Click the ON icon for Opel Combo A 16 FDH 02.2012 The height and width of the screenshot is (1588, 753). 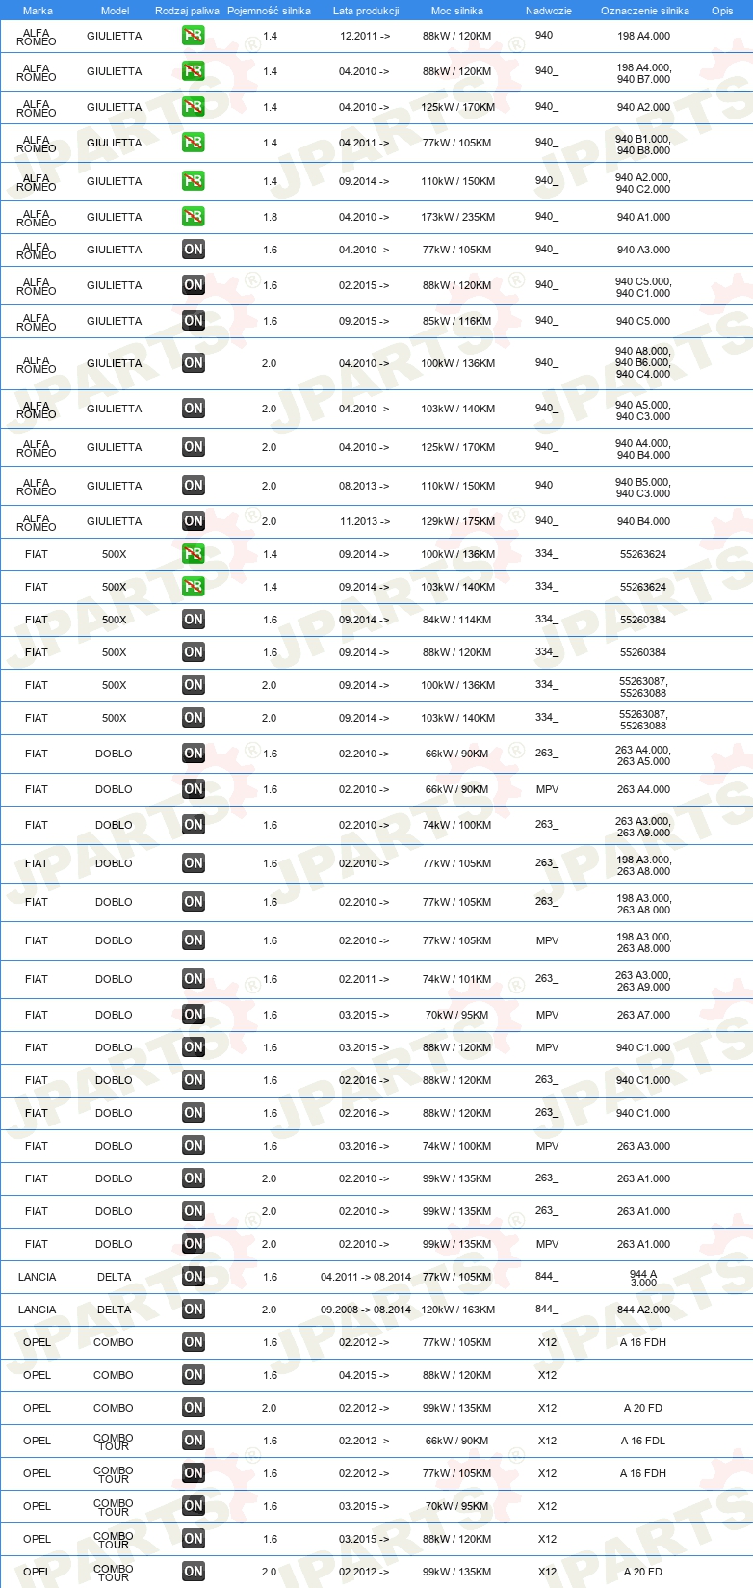click(194, 1342)
